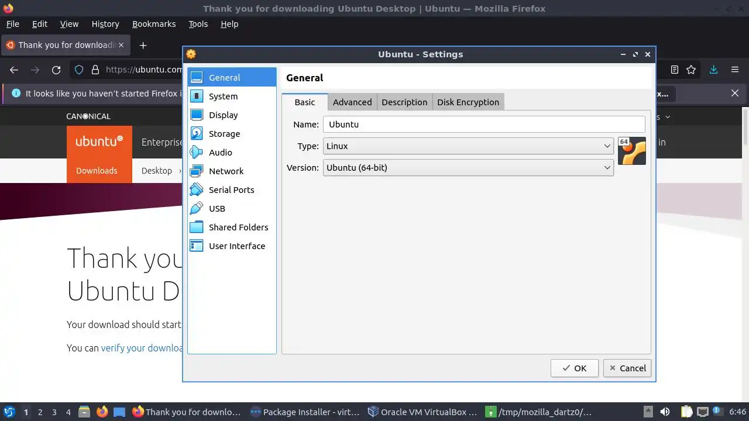The image size is (749, 421).
Task: Open the Shared Folders settings category
Action: coord(232,227)
